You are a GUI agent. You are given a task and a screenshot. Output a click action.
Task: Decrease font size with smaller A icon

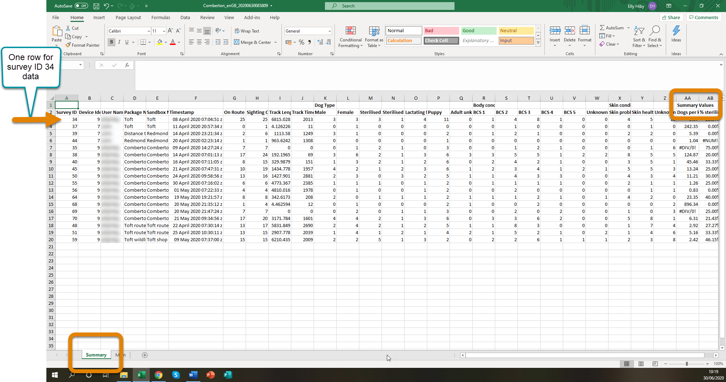click(178, 31)
